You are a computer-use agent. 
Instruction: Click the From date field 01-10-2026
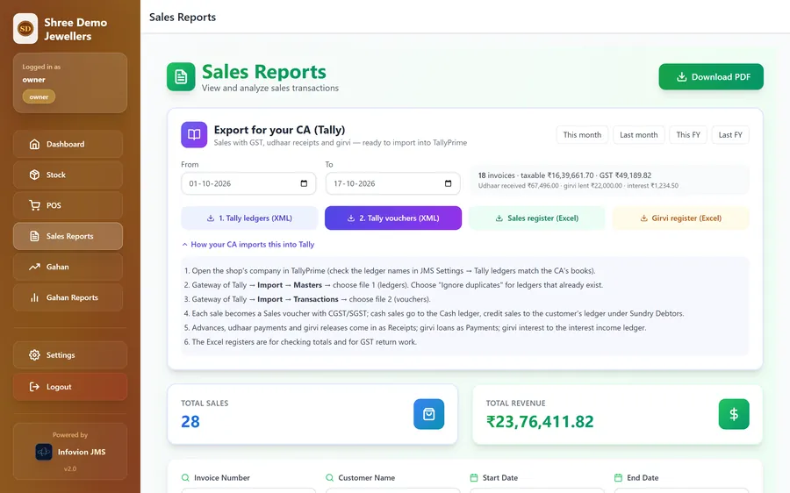point(248,183)
